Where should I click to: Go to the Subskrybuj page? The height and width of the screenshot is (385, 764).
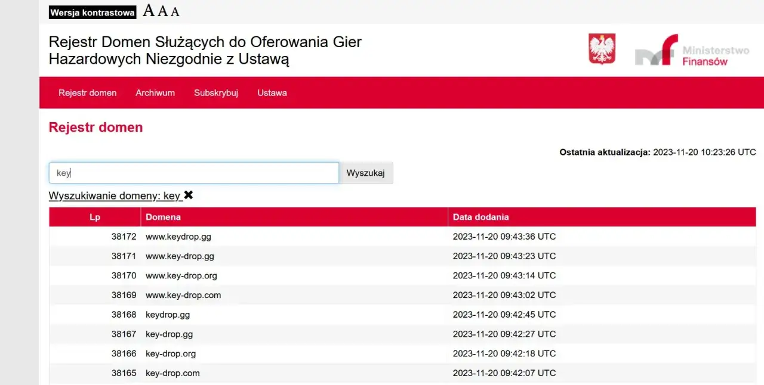216,93
